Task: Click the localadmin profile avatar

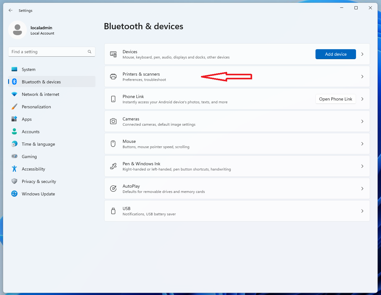Action: point(17,30)
